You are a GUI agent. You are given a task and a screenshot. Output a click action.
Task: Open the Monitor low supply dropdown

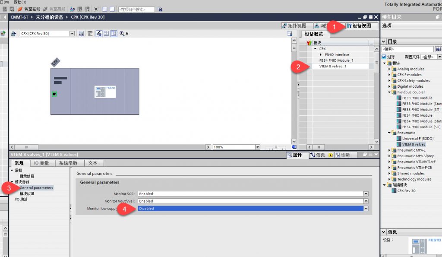(x=366, y=209)
